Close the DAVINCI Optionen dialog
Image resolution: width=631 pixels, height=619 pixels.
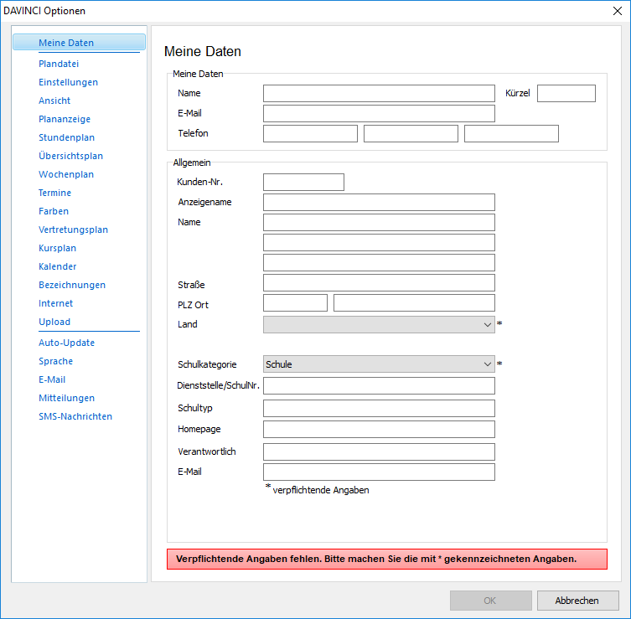618,11
